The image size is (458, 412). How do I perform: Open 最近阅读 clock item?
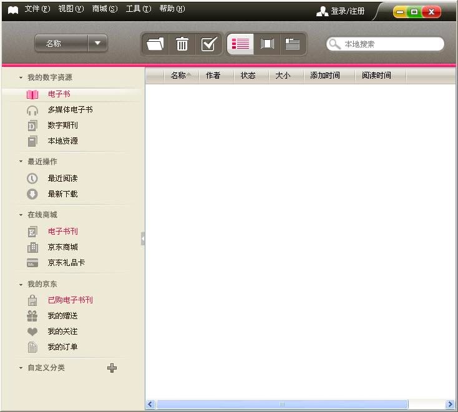62,179
